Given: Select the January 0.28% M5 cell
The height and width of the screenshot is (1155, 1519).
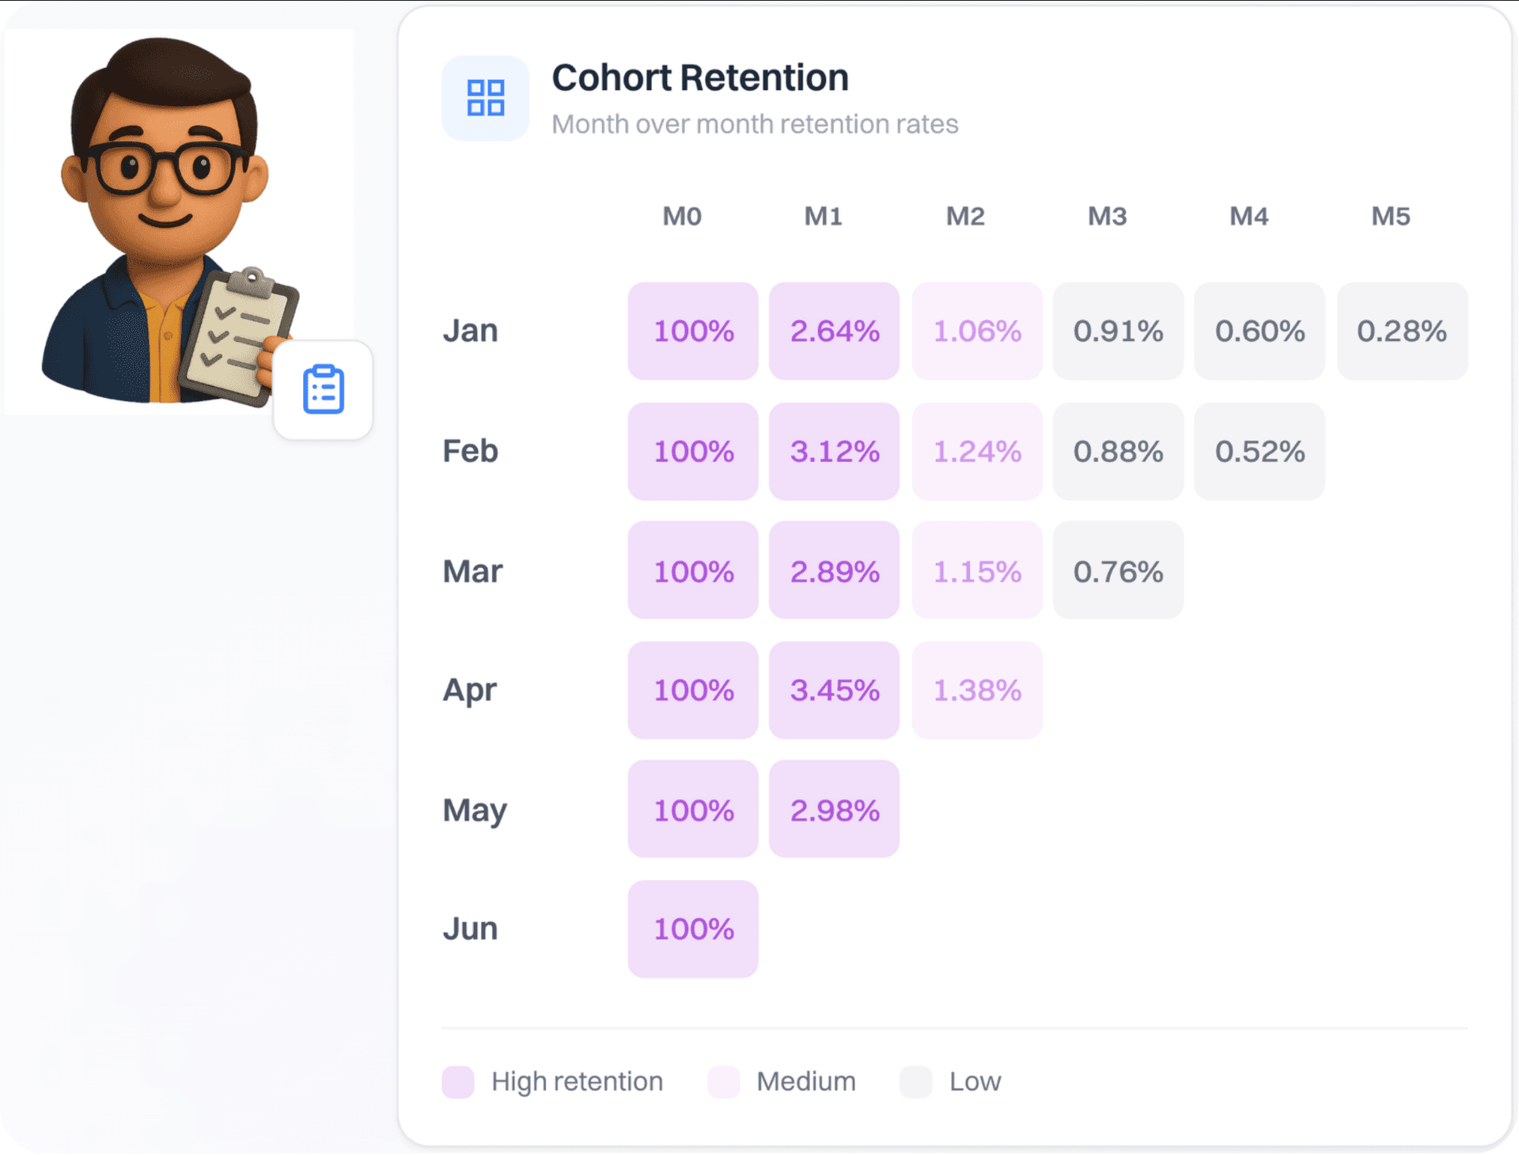Looking at the screenshot, I should 1401,331.
